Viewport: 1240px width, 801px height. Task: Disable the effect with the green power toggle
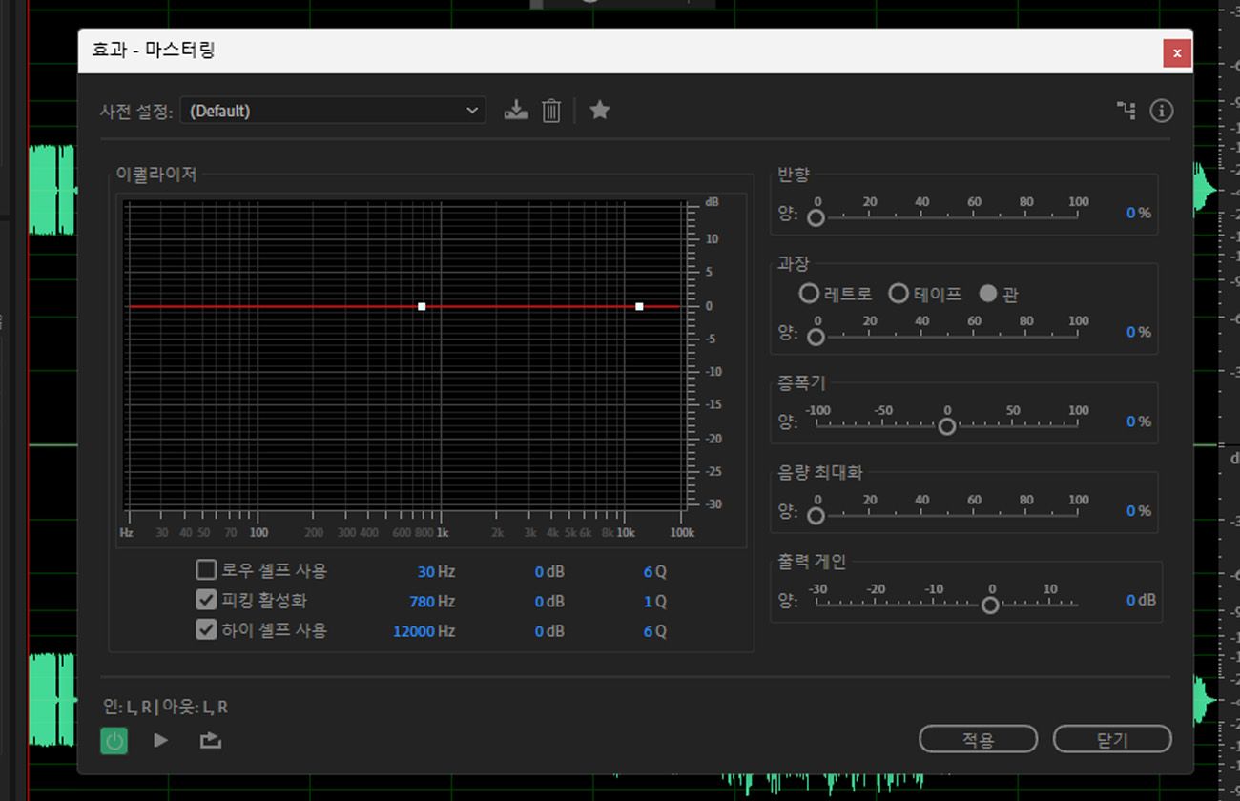click(x=114, y=740)
